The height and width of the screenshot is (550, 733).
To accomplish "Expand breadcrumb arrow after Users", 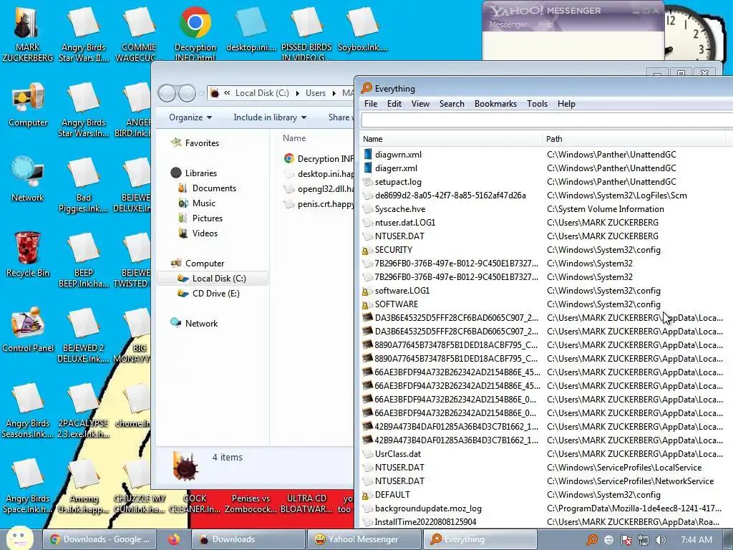I will pos(334,93).
